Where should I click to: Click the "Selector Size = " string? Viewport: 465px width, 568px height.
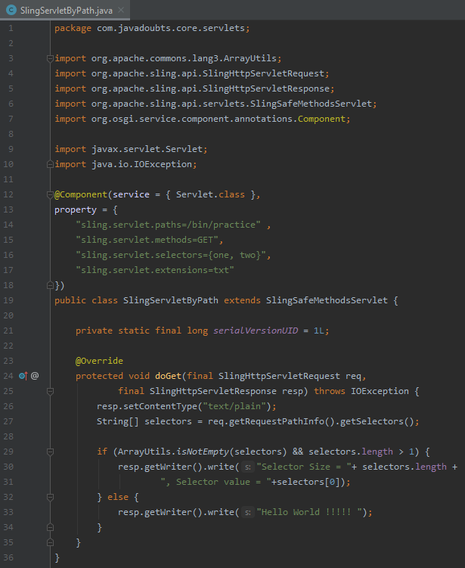pos(303,467)
